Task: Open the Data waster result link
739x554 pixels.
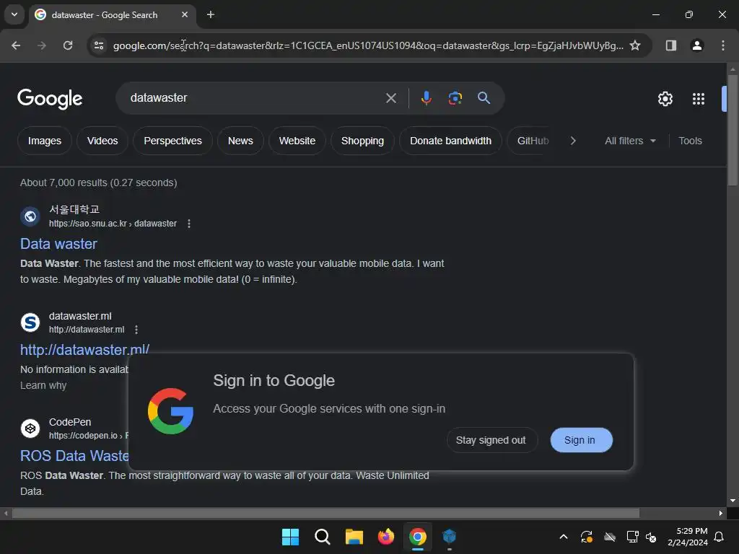Action: coord(59,244)
